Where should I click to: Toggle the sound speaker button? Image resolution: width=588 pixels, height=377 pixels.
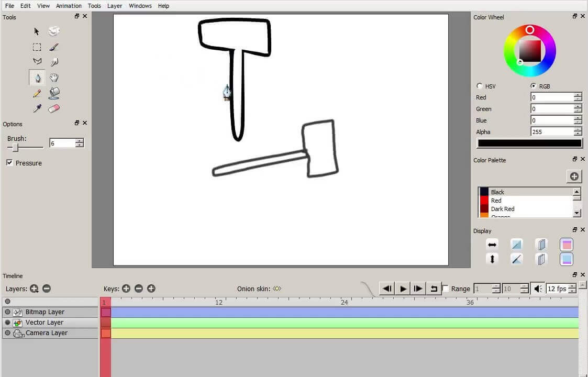click(x=538, y=289)
